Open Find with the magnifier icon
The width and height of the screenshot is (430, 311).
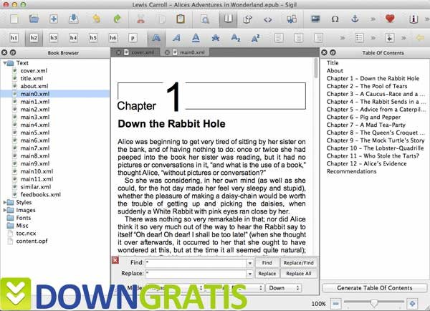tap(204, 19)
